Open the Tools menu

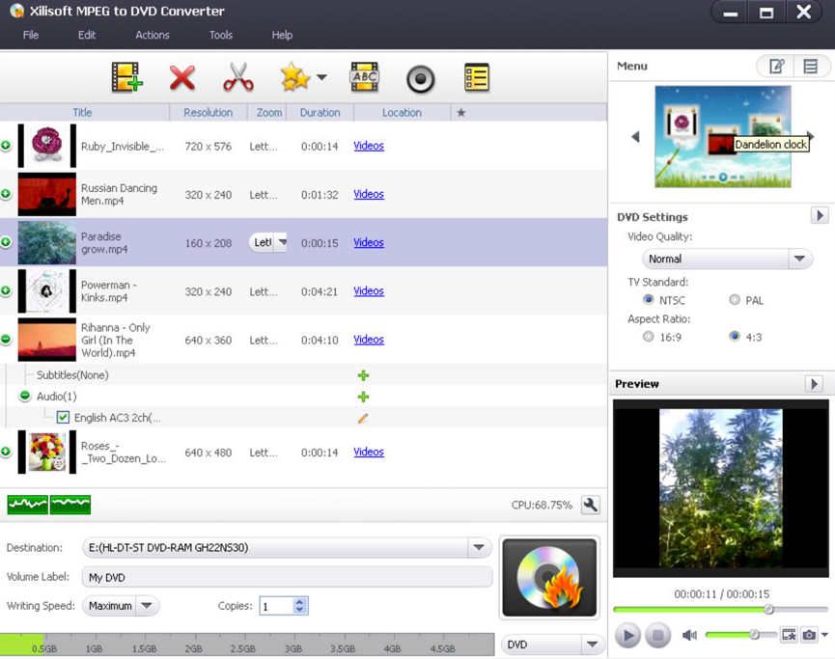(x=220, y=35)
